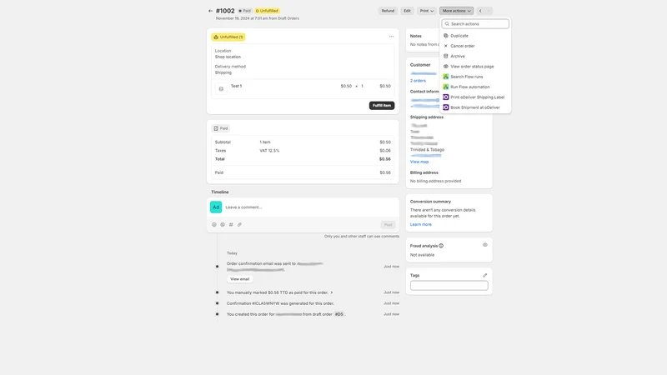Click the Leave a comment field
This screenshot has width=667, height=375.
point(310,207)
